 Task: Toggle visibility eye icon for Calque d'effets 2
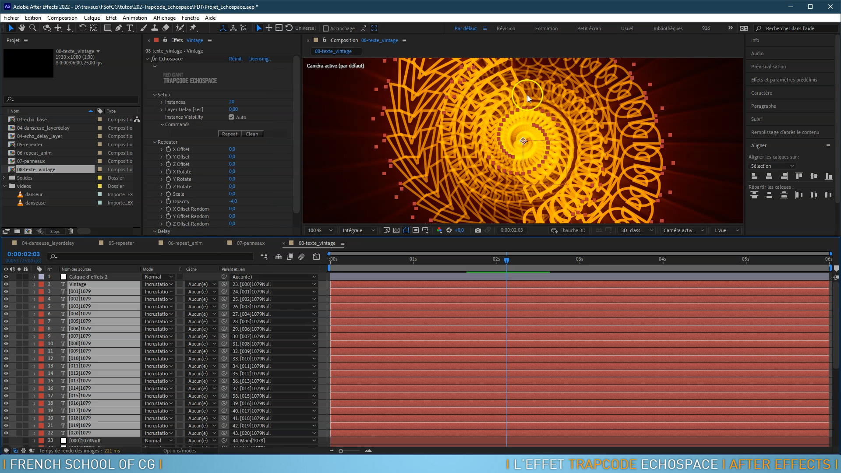click(x=6, y=277)
